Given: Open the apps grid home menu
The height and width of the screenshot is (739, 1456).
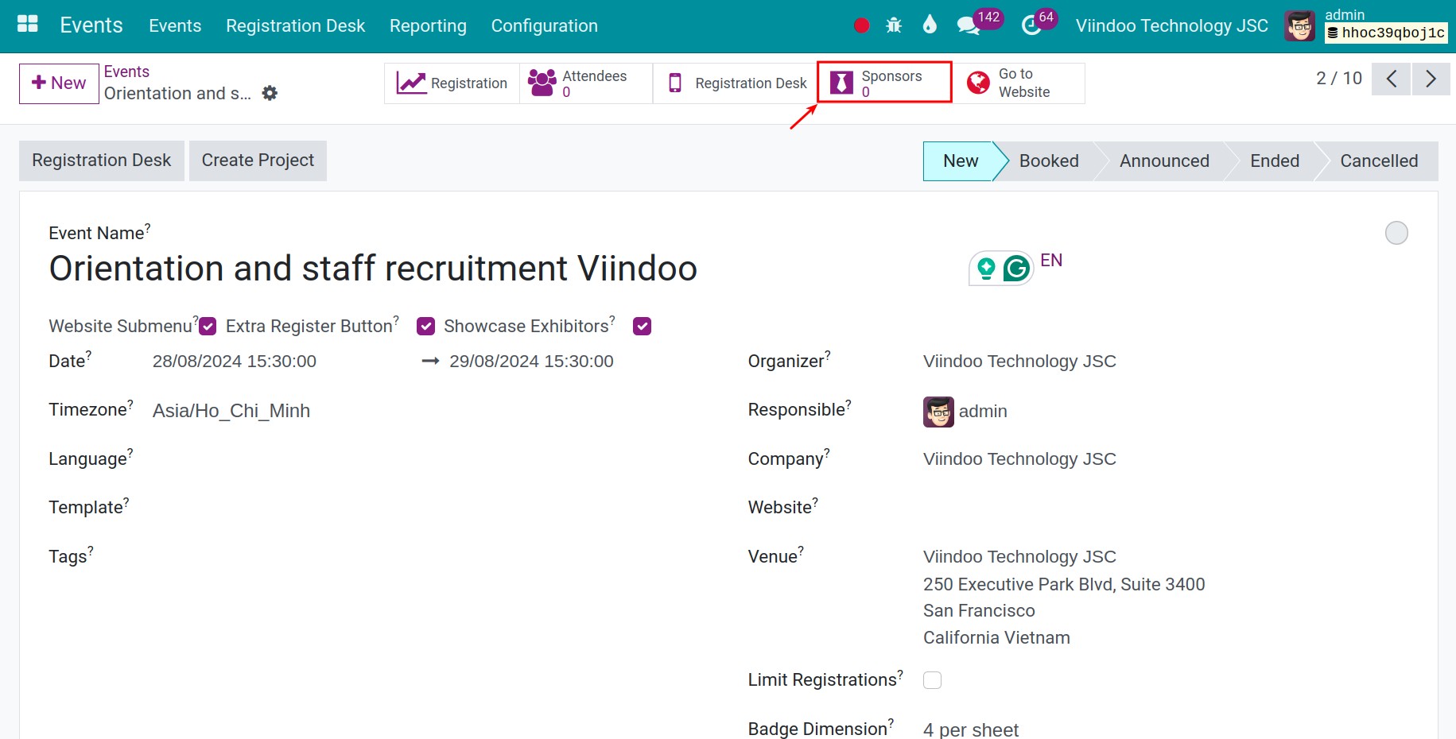Looking at the screenshot, I should click(28, 25).
